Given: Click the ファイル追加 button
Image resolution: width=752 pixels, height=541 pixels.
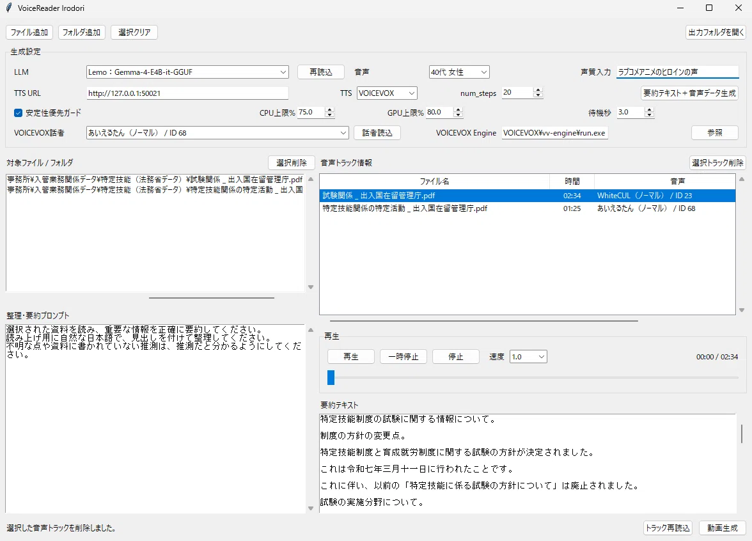Looking at the screenshot, I should point(29,32).
